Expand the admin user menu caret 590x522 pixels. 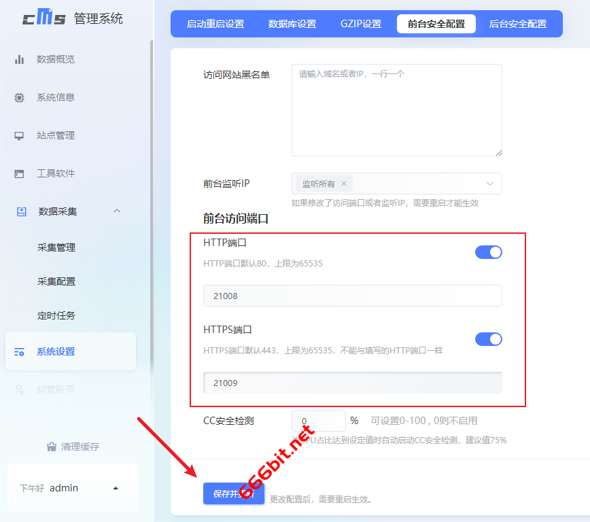tap(116, 488)
